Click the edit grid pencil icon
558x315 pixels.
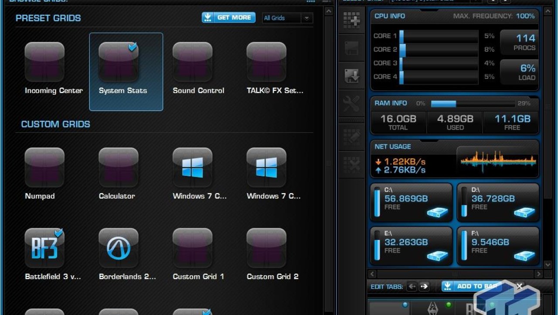(x=351, y=137)
